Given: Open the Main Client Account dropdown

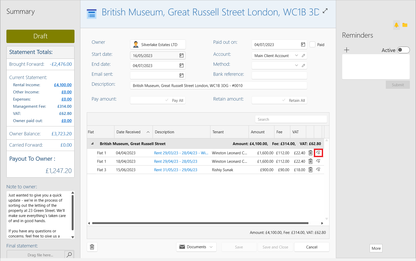Looking at the screenshot, I should tap(297, 56).
